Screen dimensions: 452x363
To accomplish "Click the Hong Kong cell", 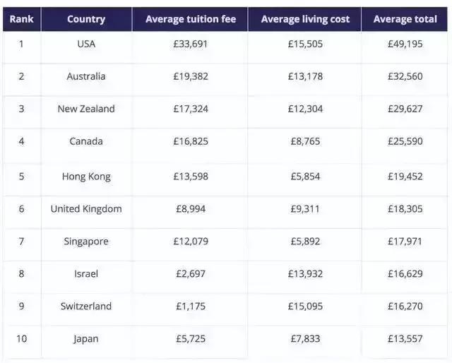I will pos(86,177).
